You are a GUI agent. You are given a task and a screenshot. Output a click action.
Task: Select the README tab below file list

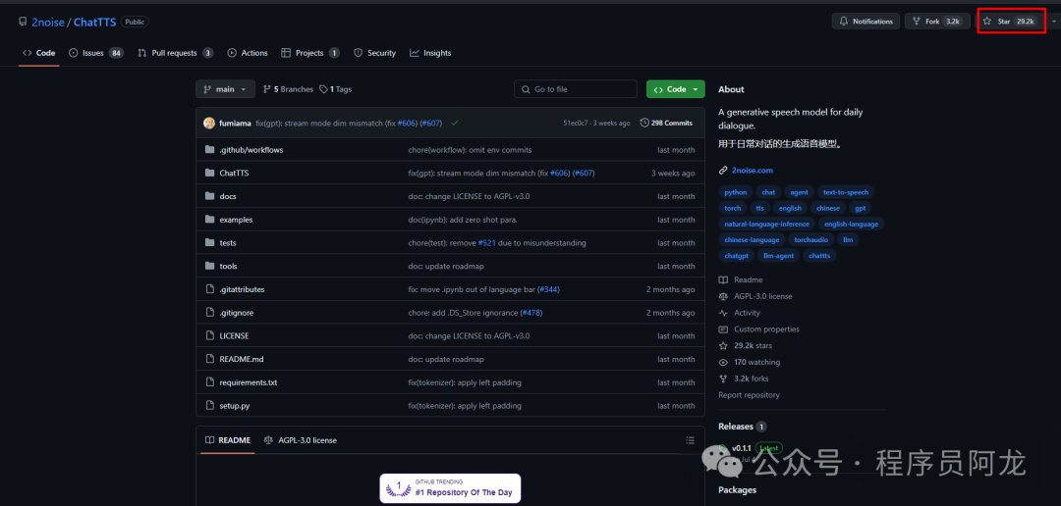[x=227, y=439]
